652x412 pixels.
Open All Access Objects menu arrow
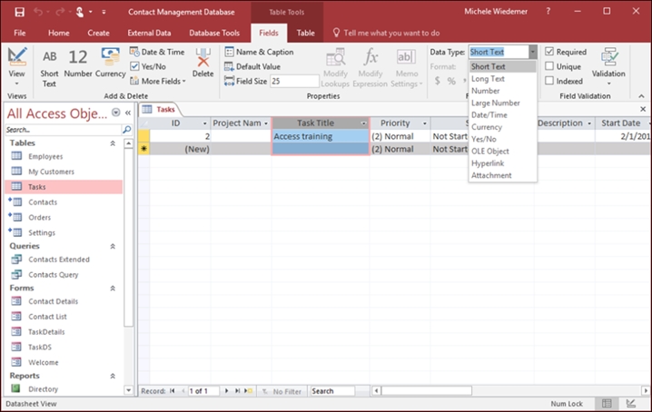116,113
